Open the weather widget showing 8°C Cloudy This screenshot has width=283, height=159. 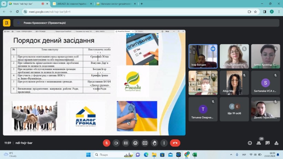[x=10, y=155]
